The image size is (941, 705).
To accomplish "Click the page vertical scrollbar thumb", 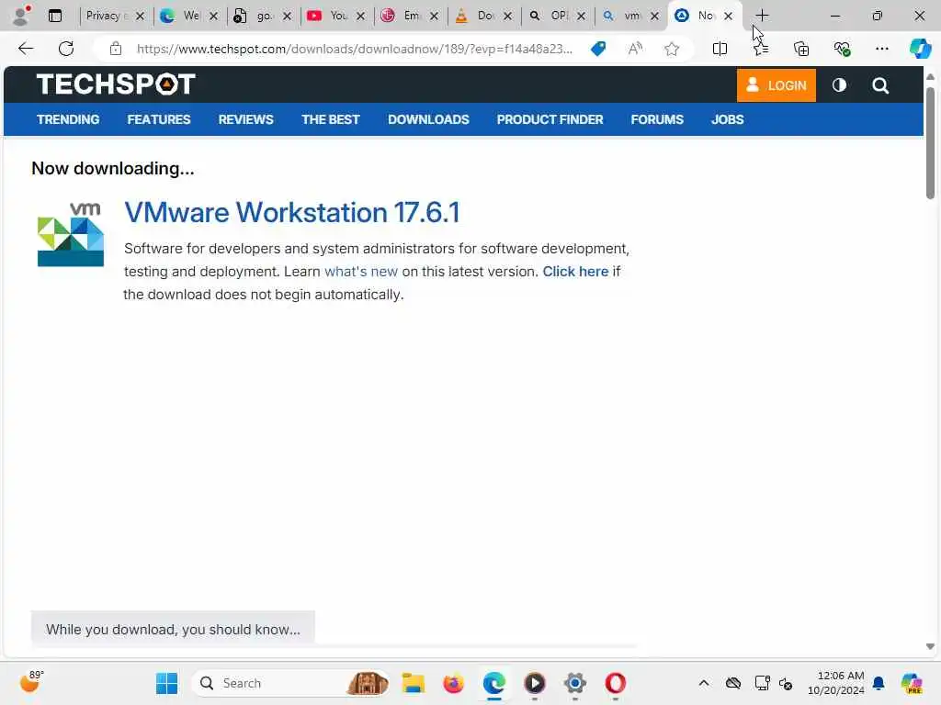I will click(930, 142).
